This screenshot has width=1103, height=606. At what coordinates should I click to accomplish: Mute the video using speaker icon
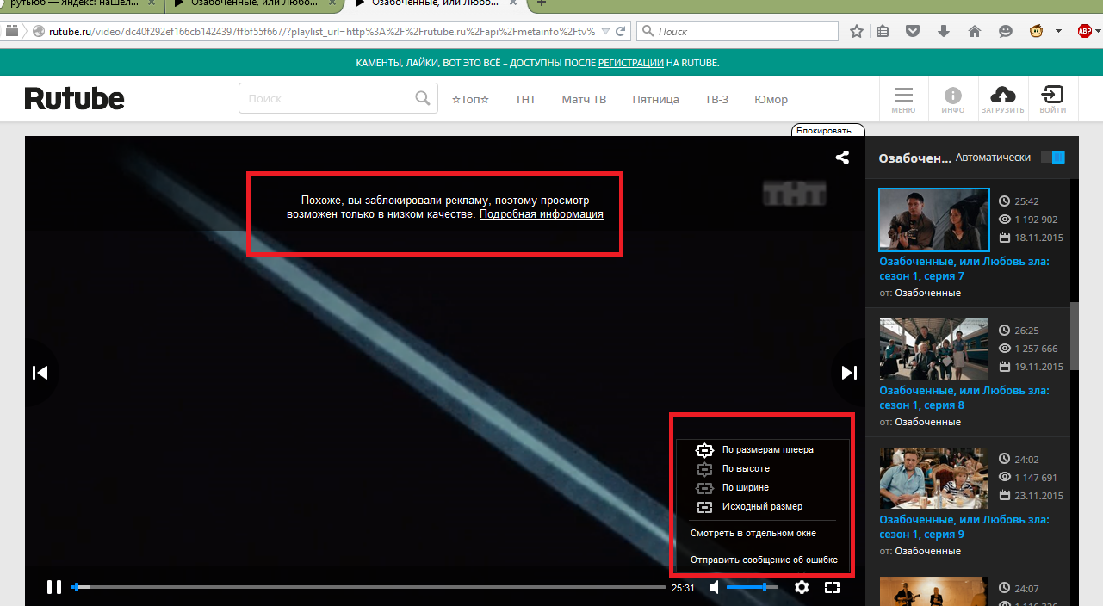tap(714, 587)
